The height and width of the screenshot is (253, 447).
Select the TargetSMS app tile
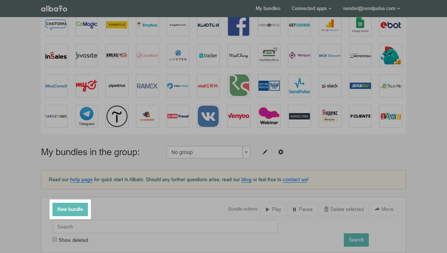(56, 116)
